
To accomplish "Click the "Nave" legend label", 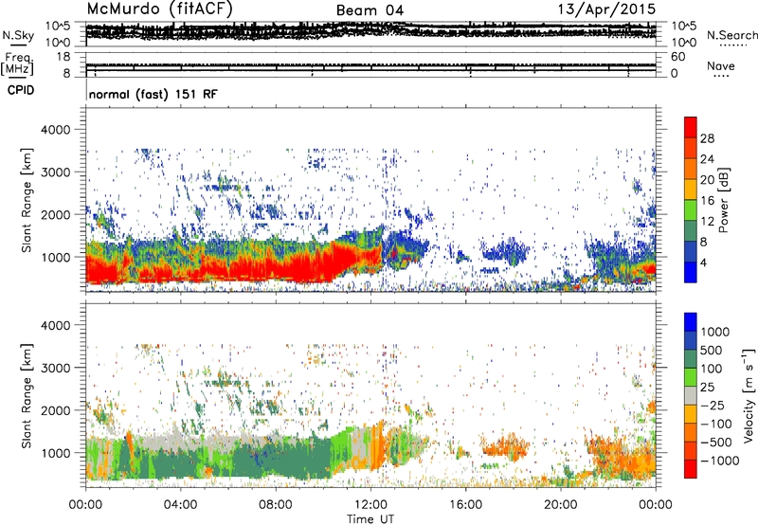I will pos(721,66).
